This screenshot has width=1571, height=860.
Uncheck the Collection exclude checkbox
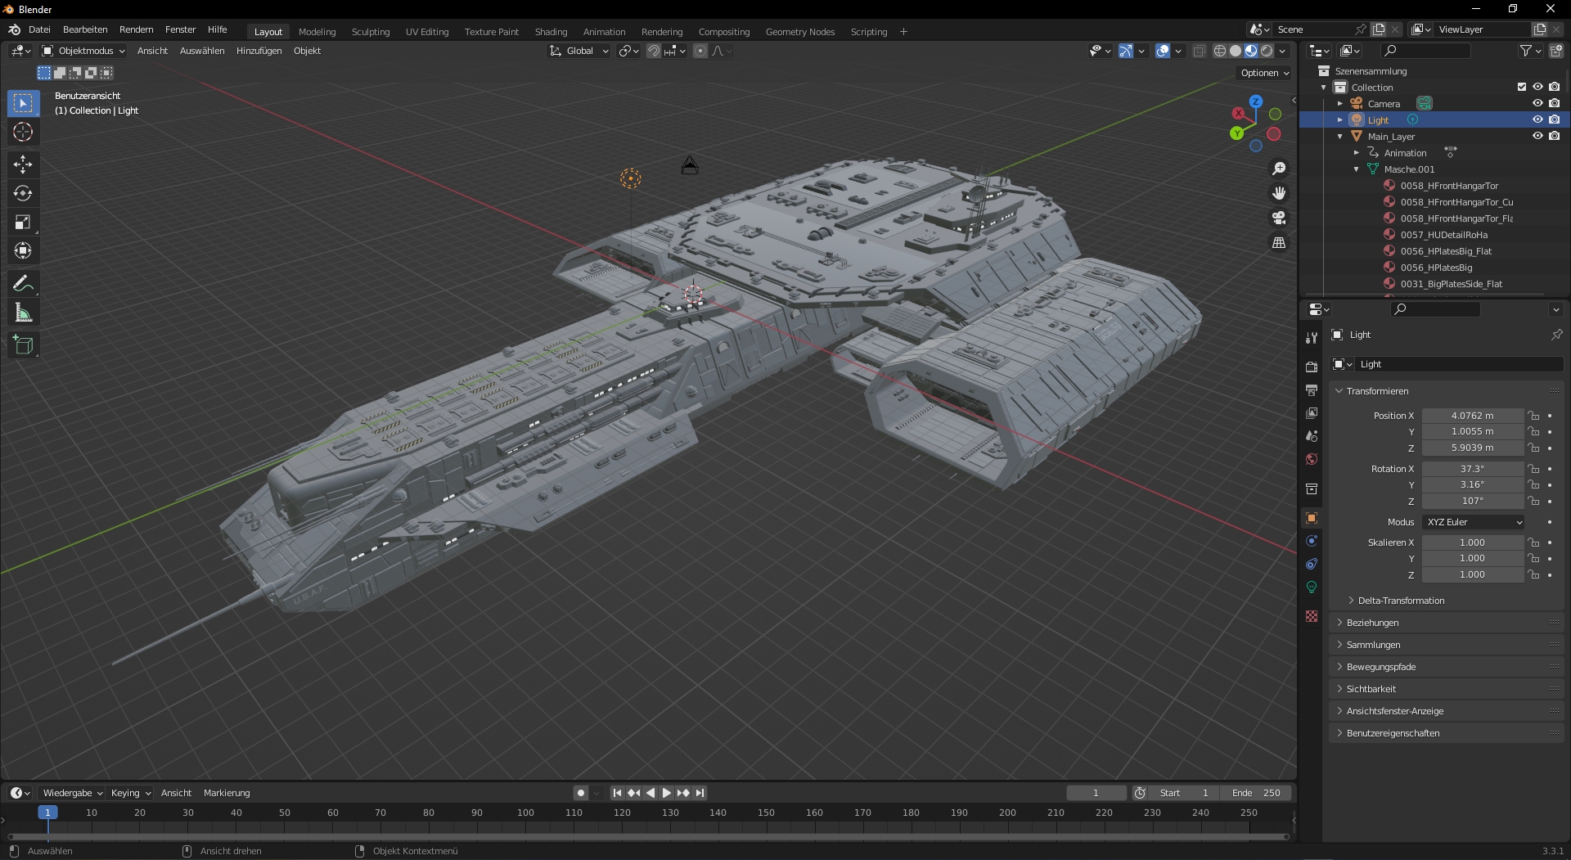(x=1521, y=87)
